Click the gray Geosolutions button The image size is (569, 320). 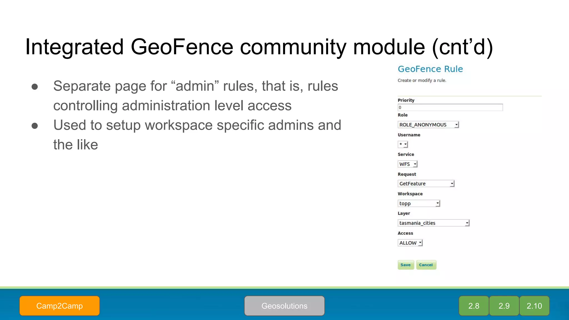click(x=284, y=306)
